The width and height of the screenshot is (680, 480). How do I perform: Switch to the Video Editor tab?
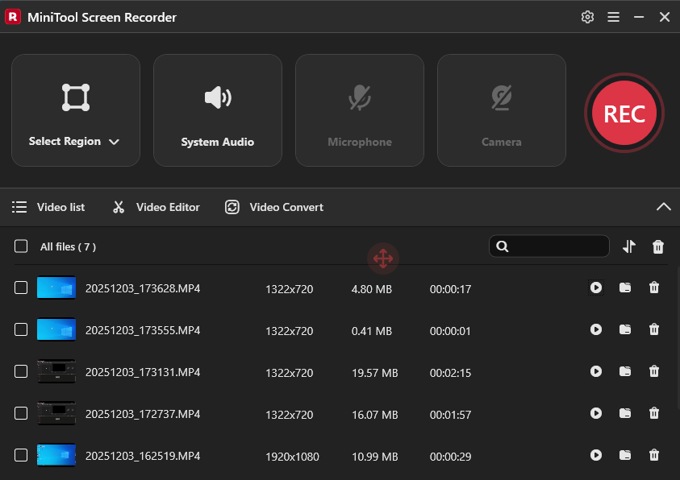[x=156, y=207]
